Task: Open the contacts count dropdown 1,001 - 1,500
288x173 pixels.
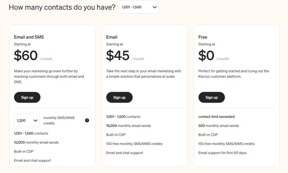Action: (x=139, y=7)
